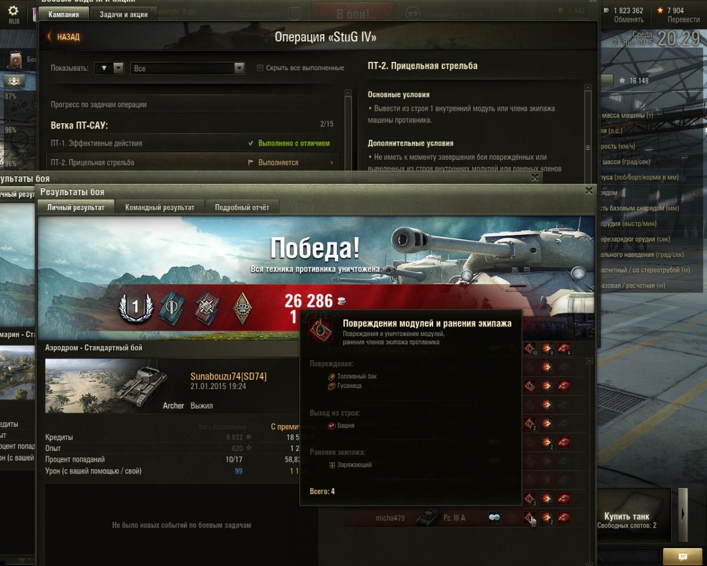The image size is (707, 566).
Task: Open the chat button in bottom corner
Action: (x=682, y=556)
